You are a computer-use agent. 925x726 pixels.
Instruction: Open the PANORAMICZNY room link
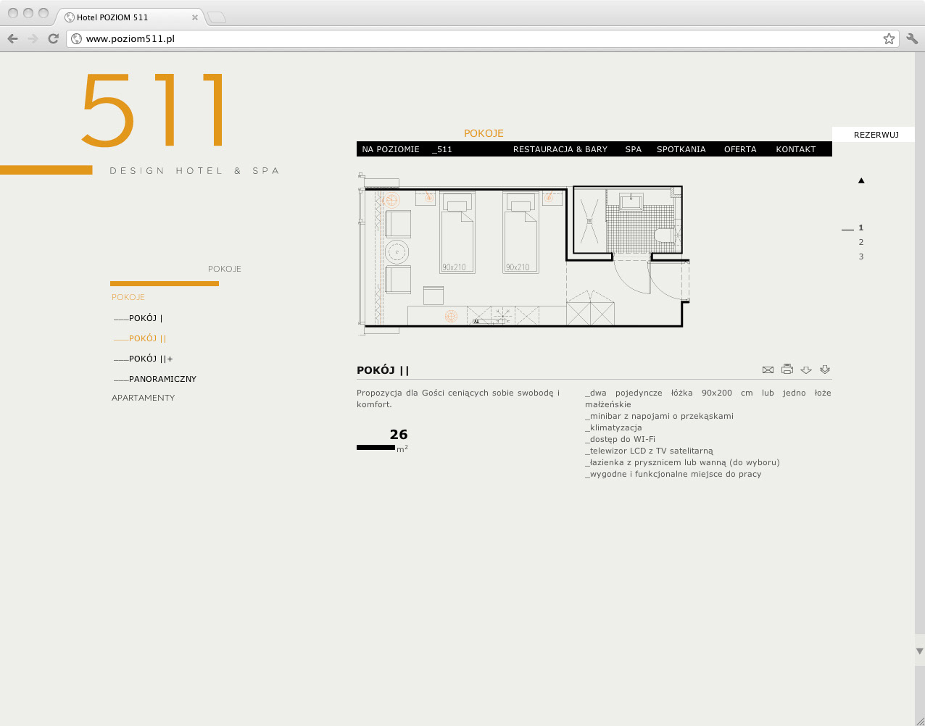[162, 379]
